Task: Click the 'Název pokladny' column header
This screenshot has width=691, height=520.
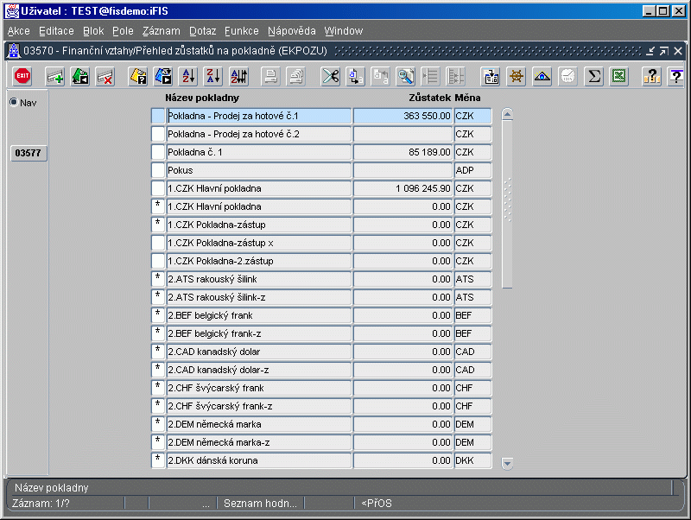Action: pyautogui.click(x=202, y=98)
